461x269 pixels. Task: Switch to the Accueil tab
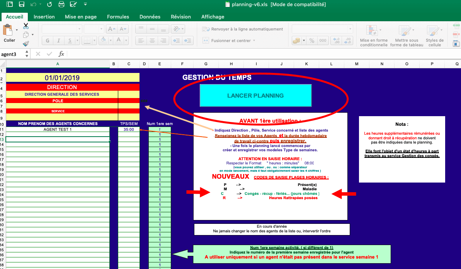pos(14,17)
